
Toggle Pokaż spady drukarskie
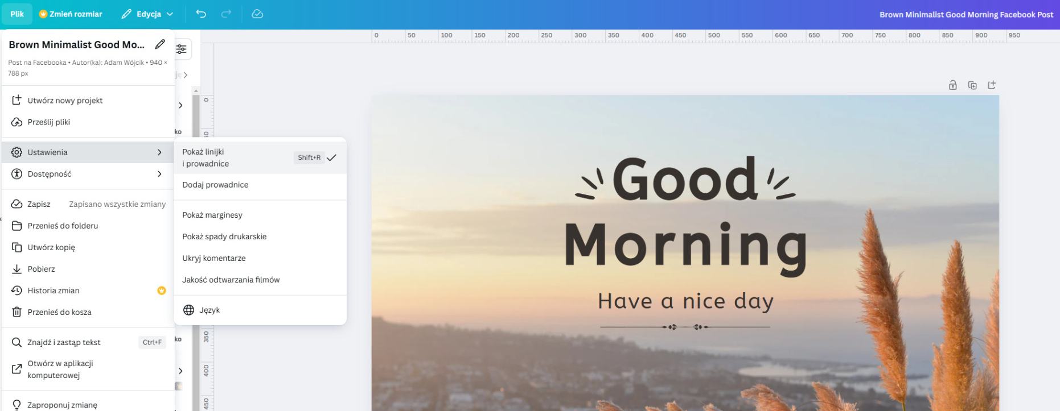point(260,236)
